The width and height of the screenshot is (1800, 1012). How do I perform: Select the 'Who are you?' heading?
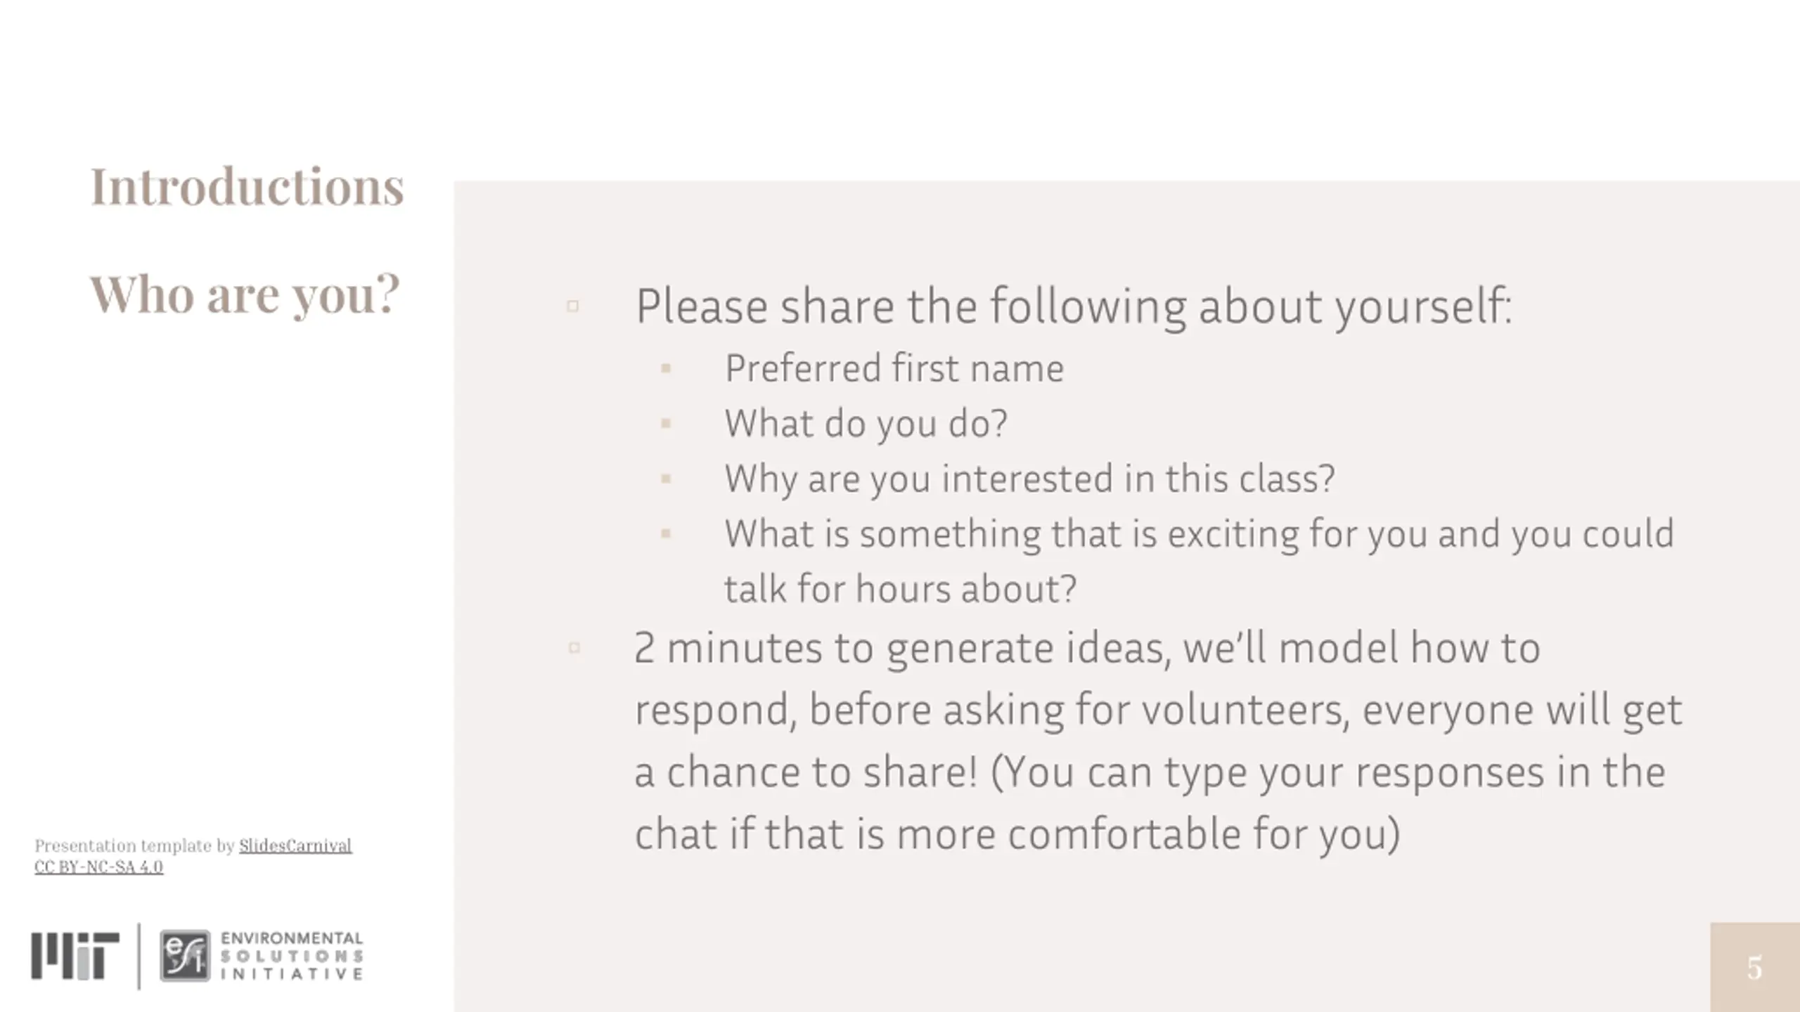(x=245, y=294)
